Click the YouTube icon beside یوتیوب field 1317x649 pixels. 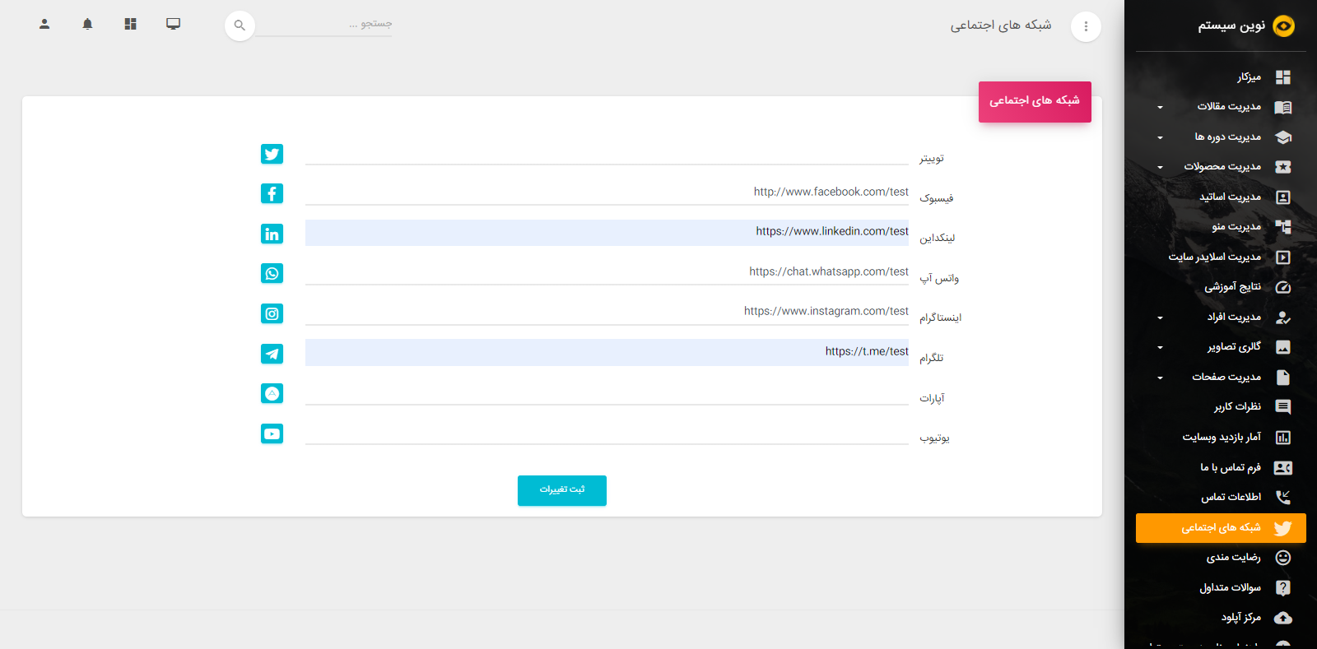(x=272, y=433)
